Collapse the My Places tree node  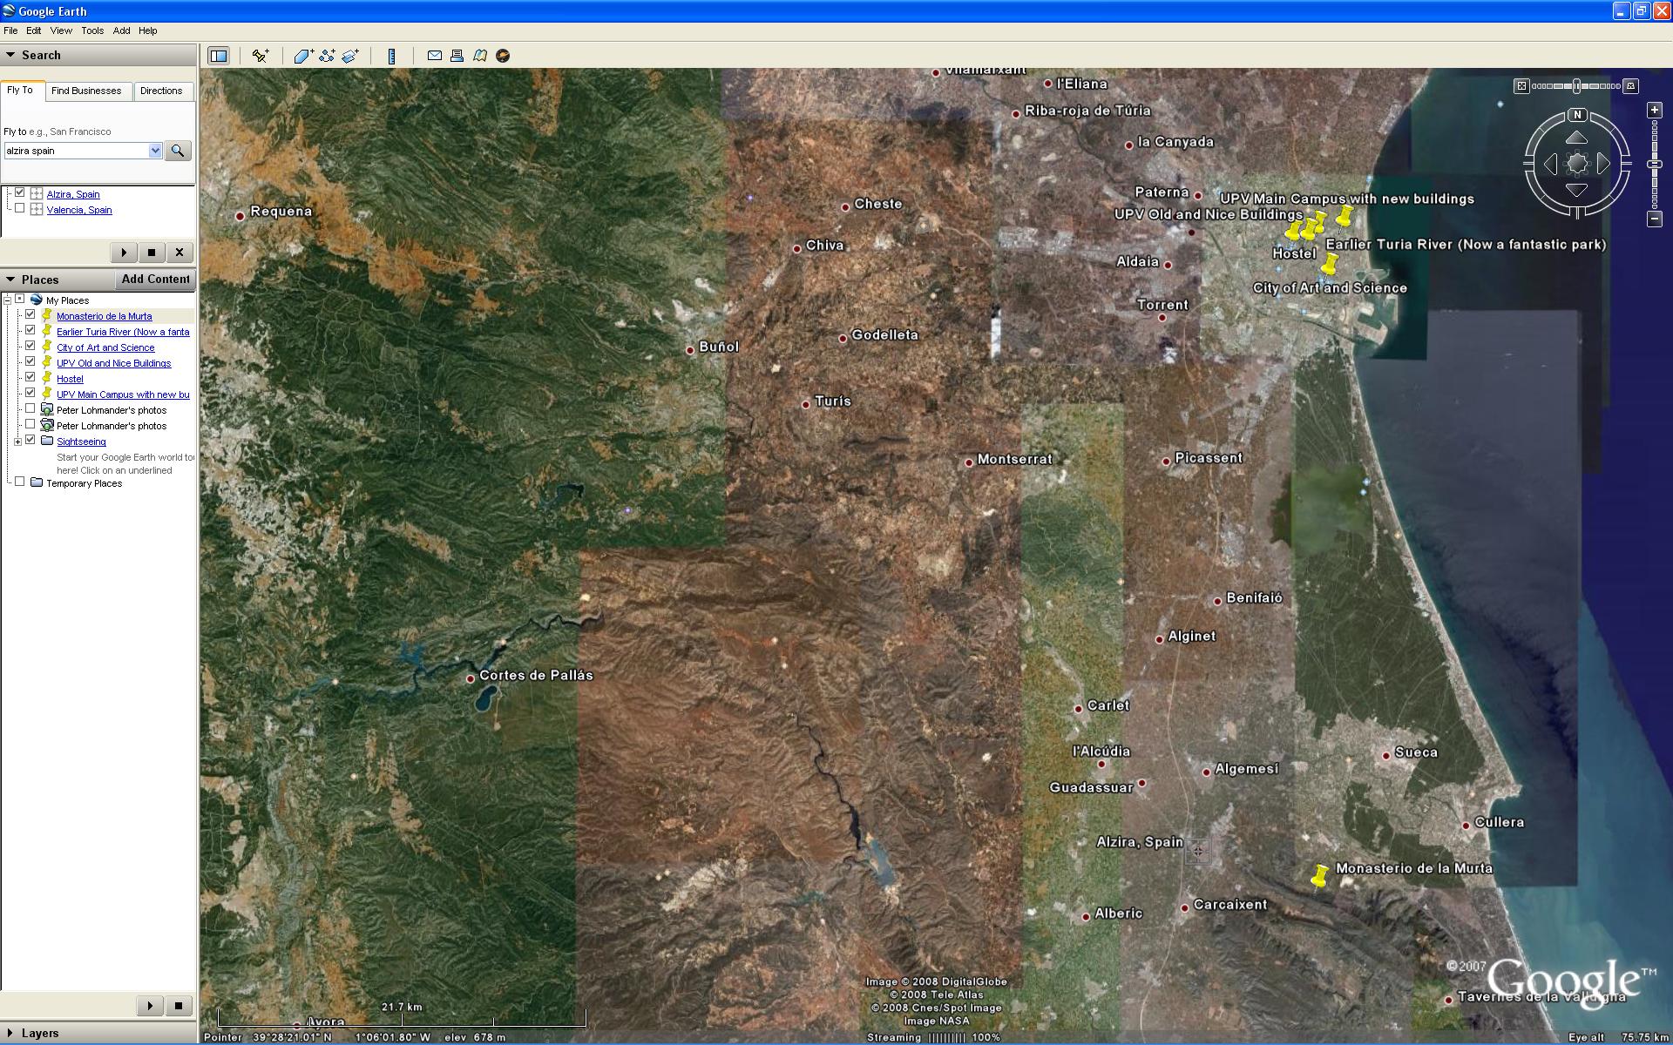7,300
